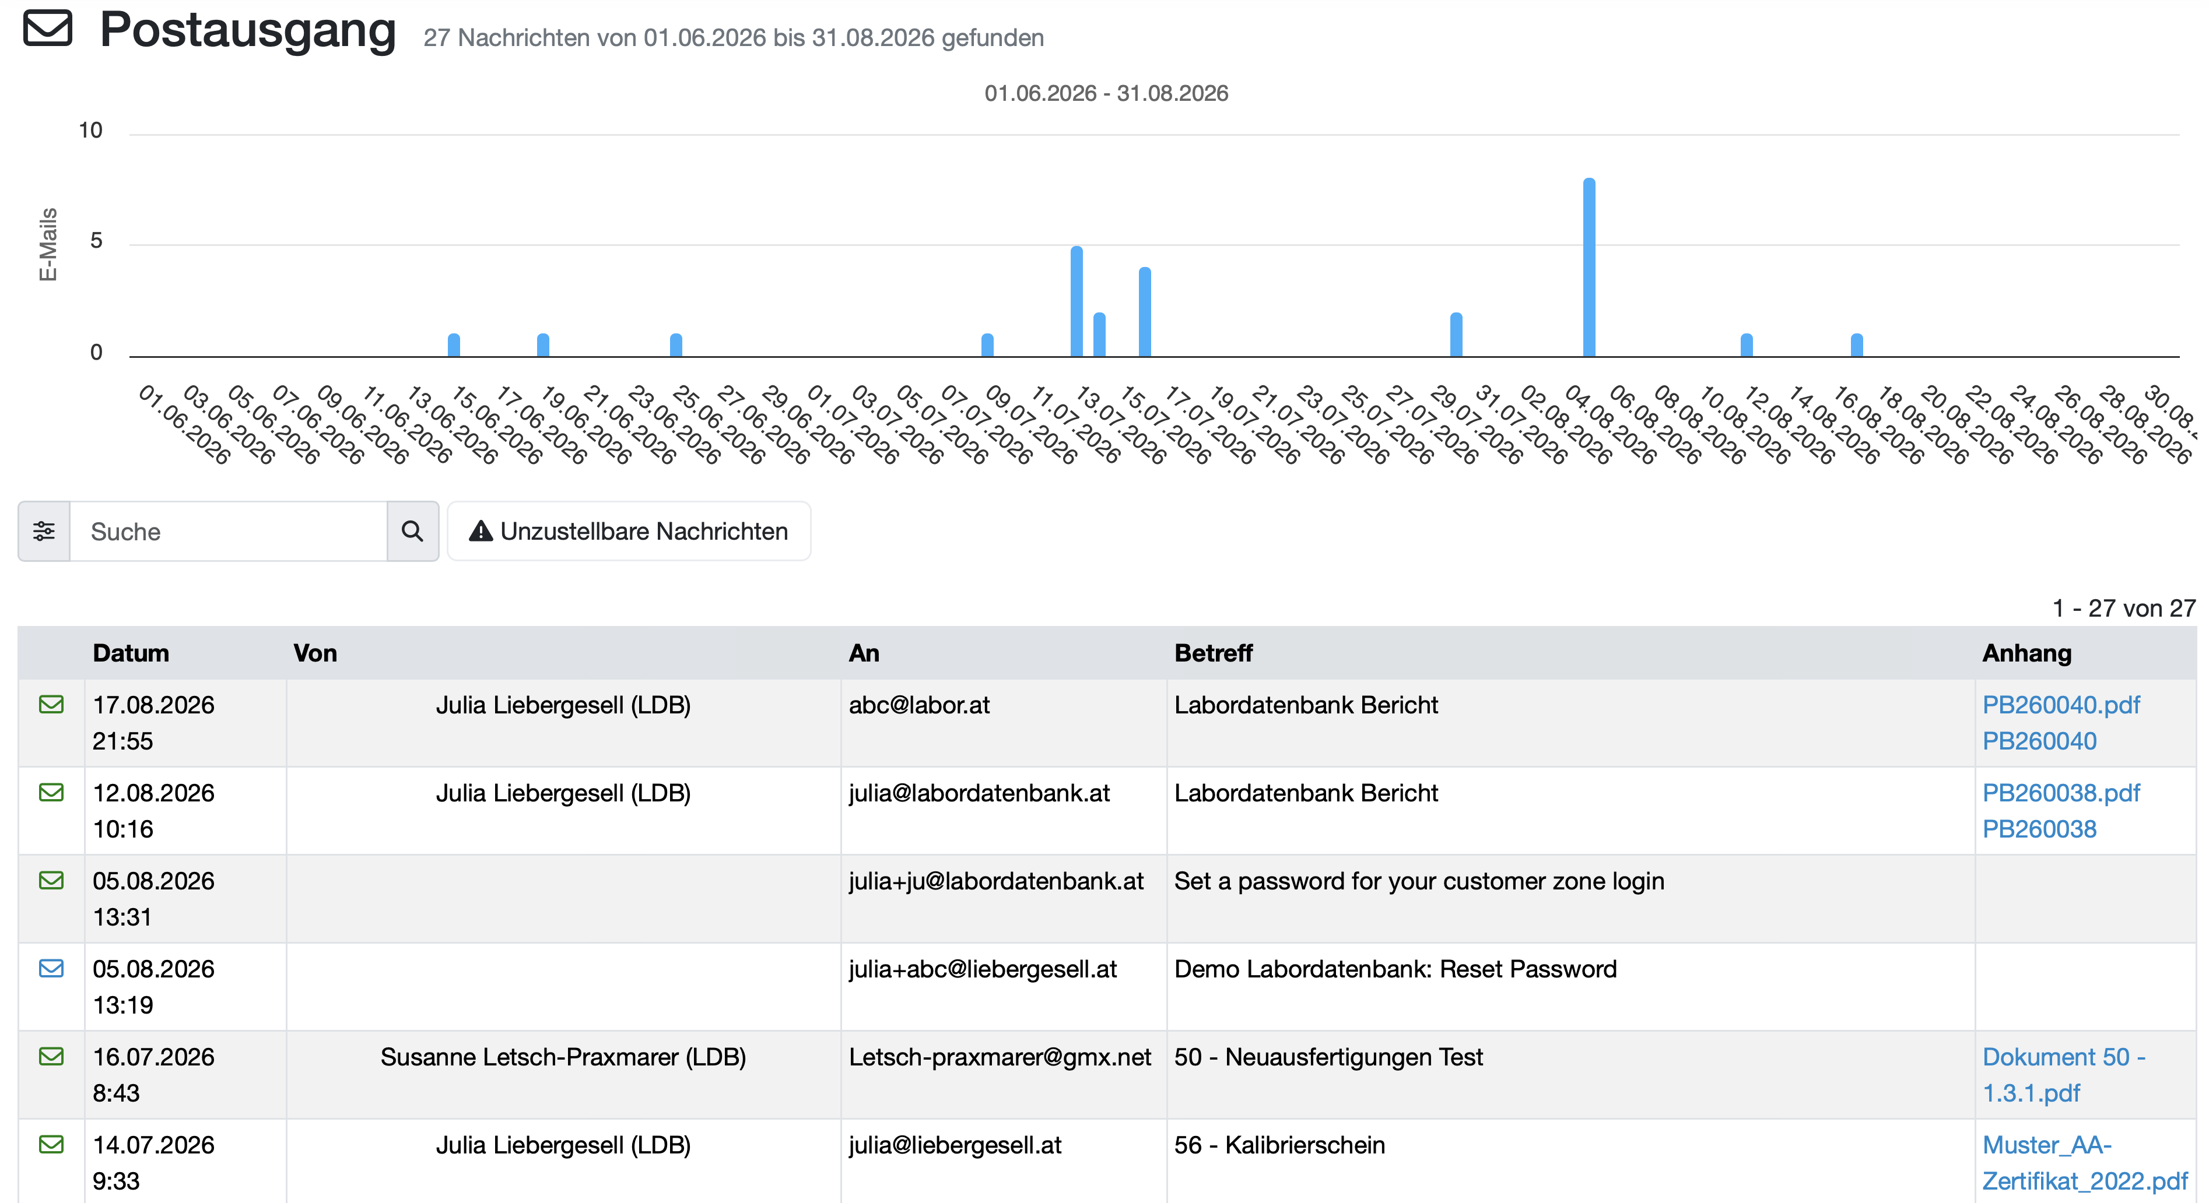Screen dimensions: 2209x1203
Task: Click envelope icon for 12.08.2026 message
Action: (51, 793)
